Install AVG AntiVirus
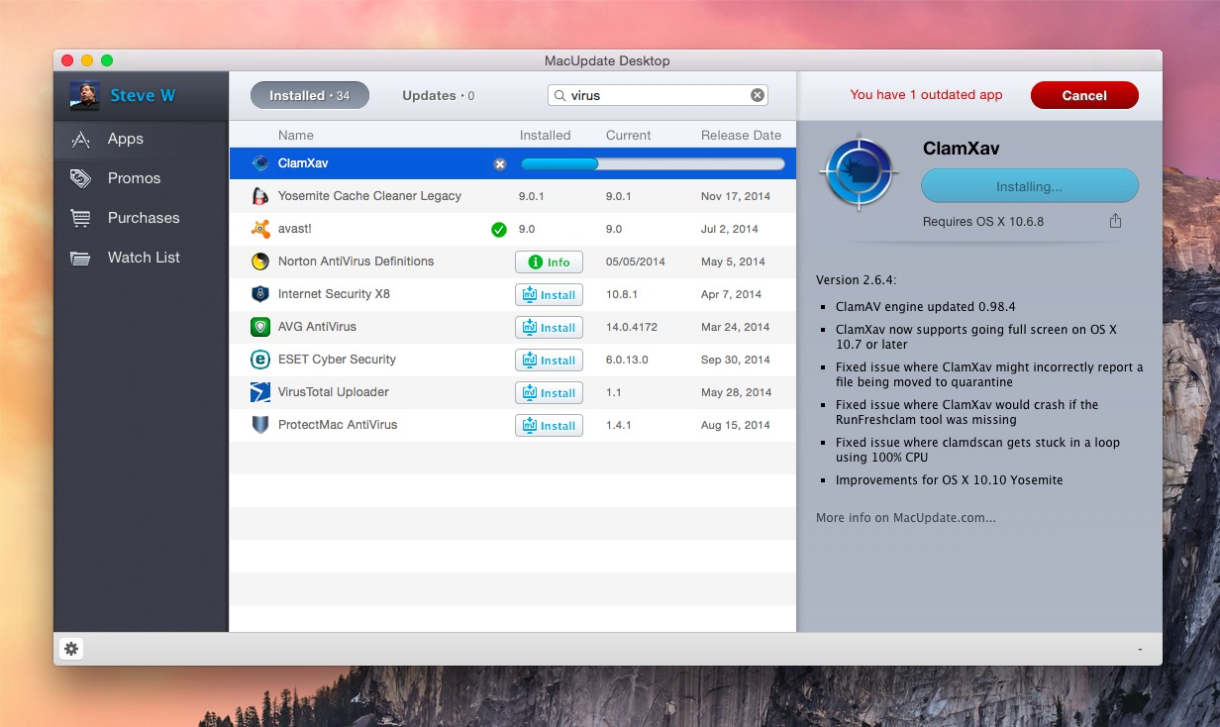The height and width of the screenshot is (727, 1220). tap(549, 328)
